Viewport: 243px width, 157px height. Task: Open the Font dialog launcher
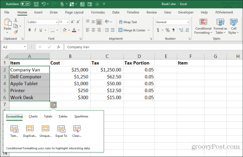pos(80,39)
